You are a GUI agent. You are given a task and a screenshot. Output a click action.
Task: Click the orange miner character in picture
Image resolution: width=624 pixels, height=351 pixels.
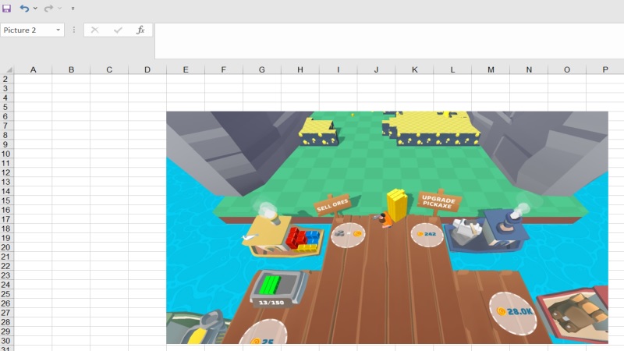tap(385, 220)
